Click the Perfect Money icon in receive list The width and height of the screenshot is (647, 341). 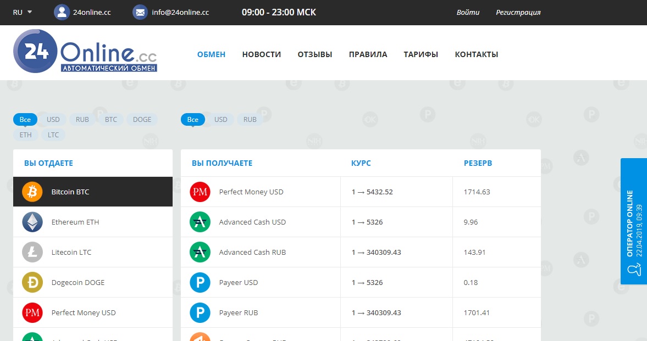(200, 192)
